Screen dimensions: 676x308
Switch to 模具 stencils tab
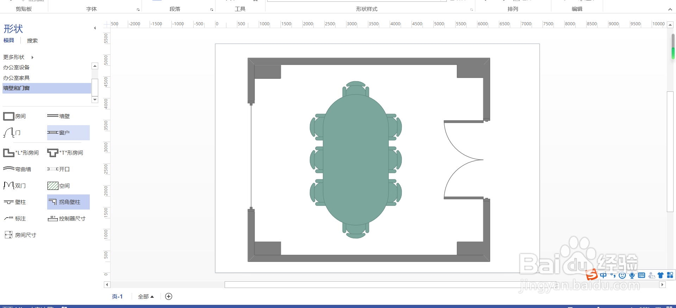coord(9,40)
